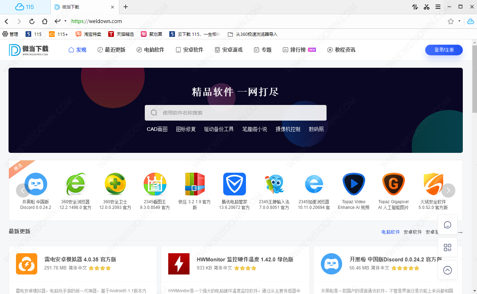Select the 教程资讯 navigation item
The height and width of the screenshot is (294, 477).
click(x=341, y=50)
